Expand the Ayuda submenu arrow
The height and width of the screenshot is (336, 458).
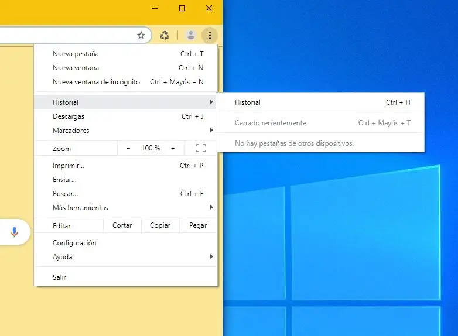click(211, 256)
